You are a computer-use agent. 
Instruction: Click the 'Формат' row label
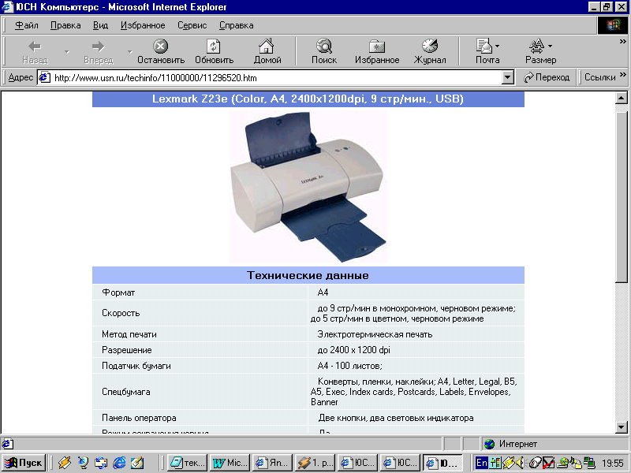118,292
